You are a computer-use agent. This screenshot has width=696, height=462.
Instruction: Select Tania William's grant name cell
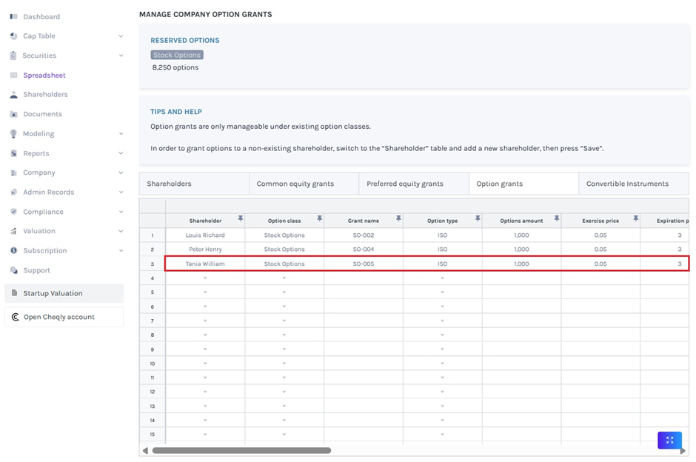[x=364, y=264]
